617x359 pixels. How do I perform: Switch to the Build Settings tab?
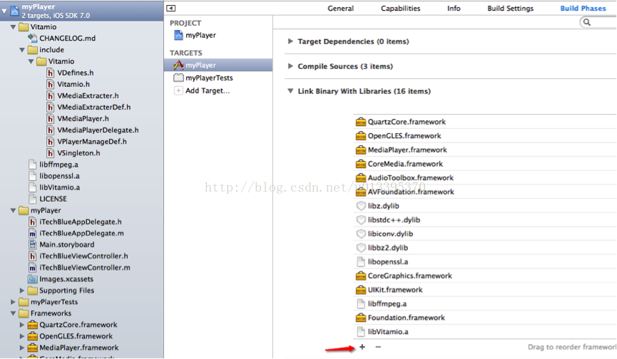coord(511,9)
